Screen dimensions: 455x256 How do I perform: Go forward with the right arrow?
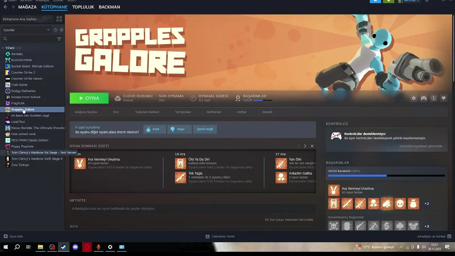pos(13,7)
